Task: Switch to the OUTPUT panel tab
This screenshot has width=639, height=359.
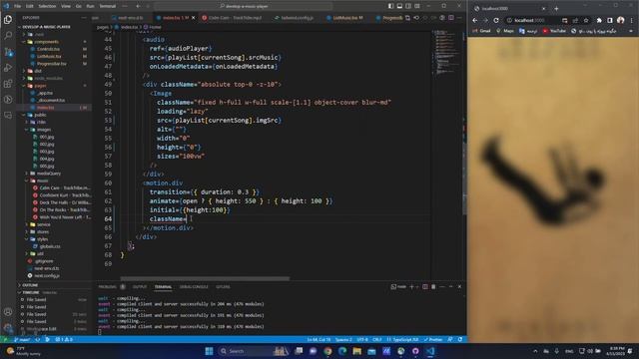Action: (x=140, y=287)
